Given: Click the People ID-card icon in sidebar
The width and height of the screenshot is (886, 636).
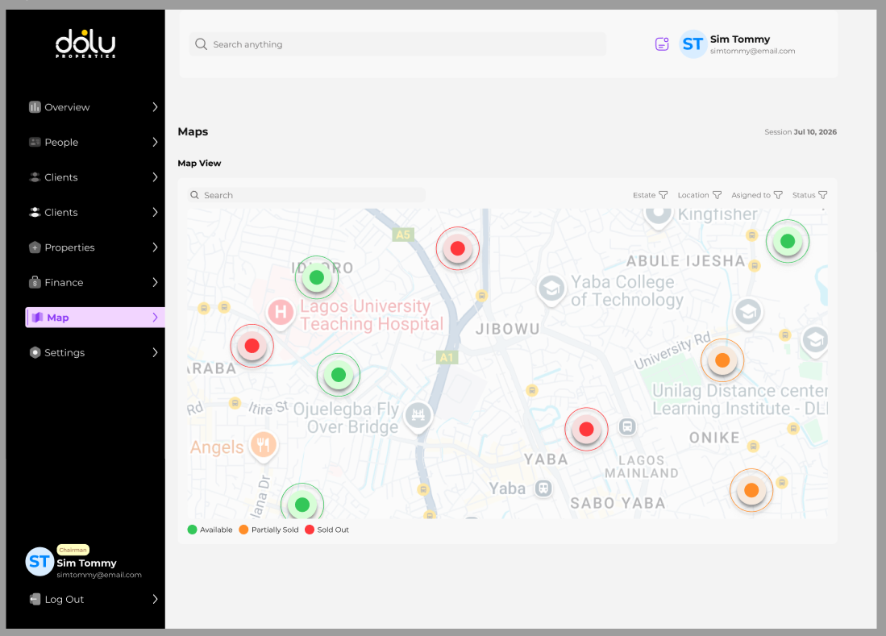Looking at the screenshot, I should 35,143.
